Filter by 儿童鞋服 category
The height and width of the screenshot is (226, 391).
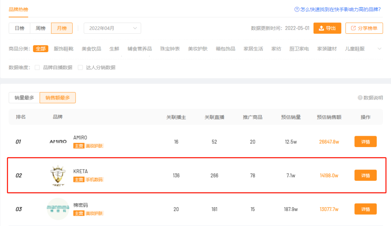click(x=354, y=49)
